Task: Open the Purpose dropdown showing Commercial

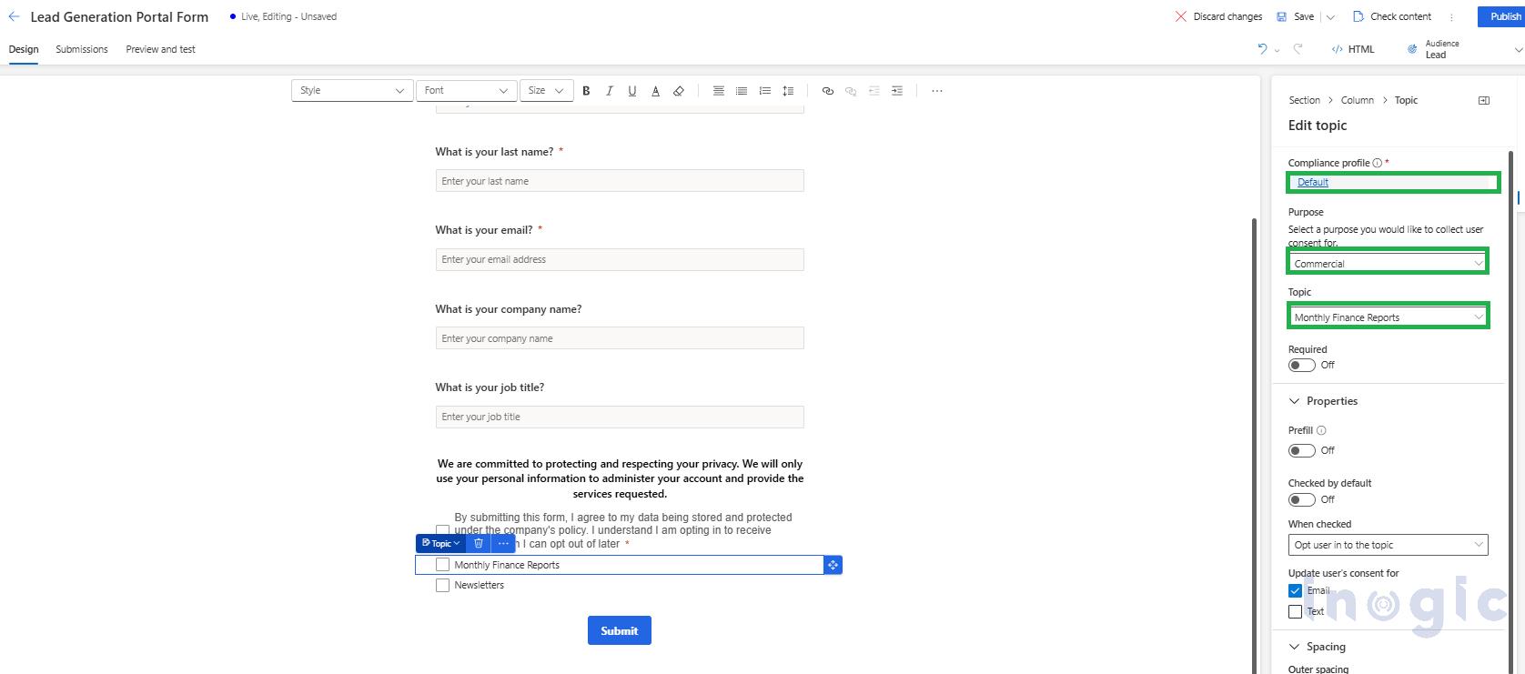Action: tap(1388, 263)
